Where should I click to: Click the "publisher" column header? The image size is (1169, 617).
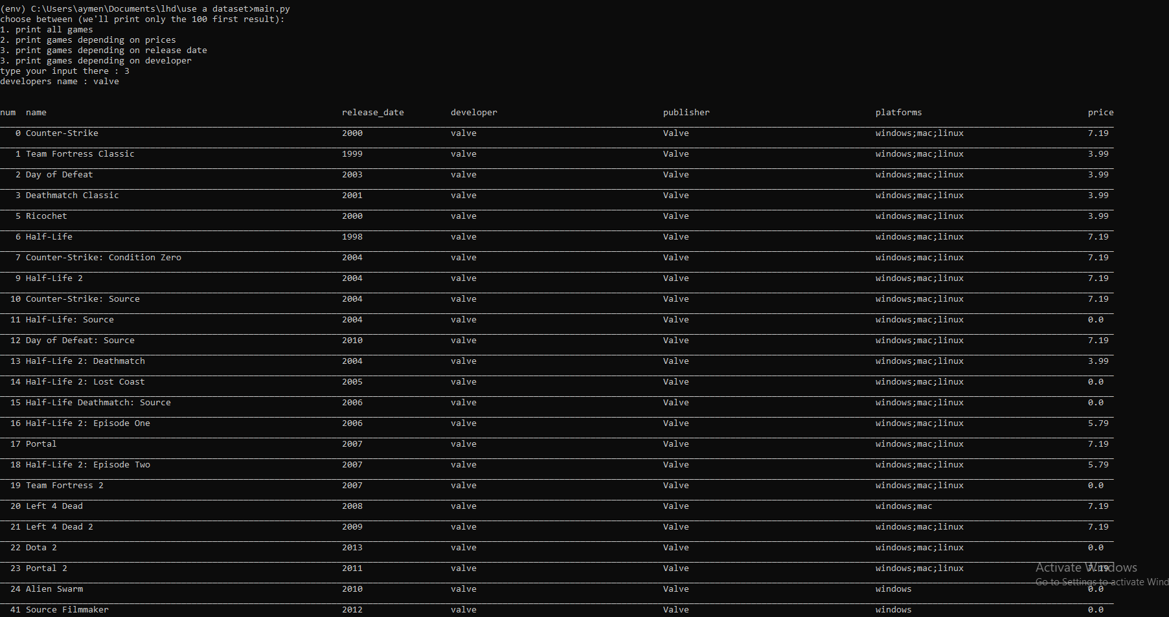pos(687,112)
